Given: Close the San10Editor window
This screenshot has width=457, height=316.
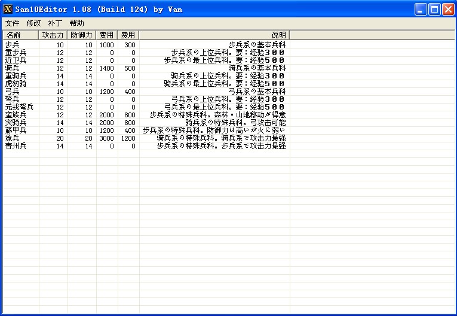Looking at the screenshot, I should coord(448,9).
